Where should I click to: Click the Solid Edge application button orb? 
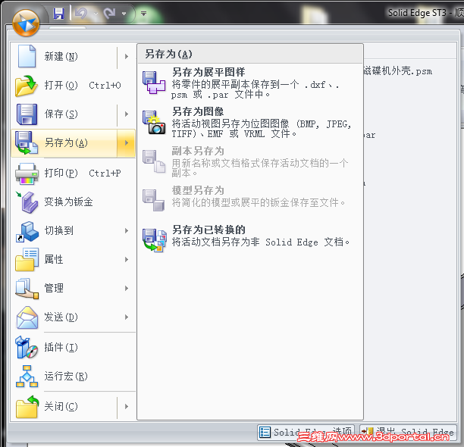pyautogui.click(x=26, y=23)
